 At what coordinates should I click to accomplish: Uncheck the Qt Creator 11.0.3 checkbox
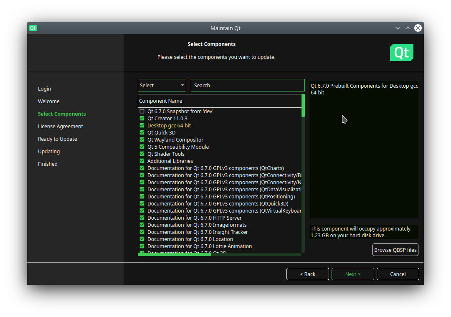(x=142, y=118)
